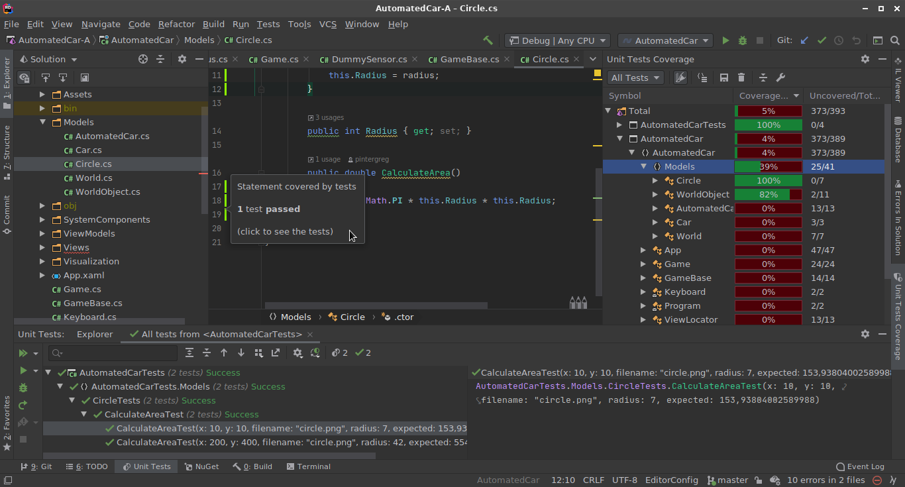Click the Event Log button in status bar

[860, 466]
